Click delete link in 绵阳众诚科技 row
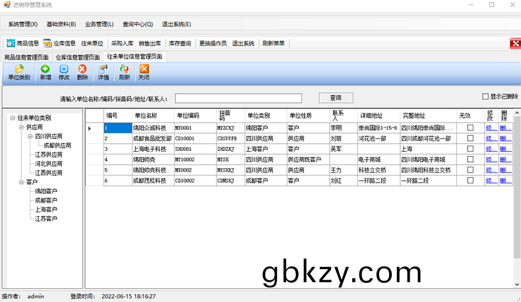This screenshot has width=521, height=302. pos(505,128)
